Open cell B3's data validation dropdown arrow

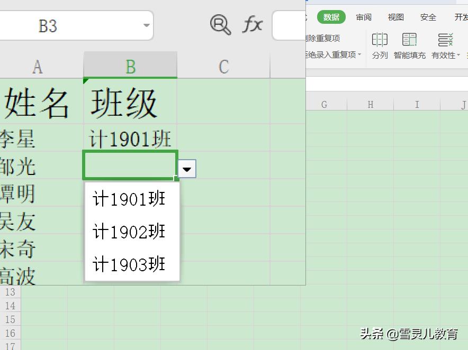[x=187, y=169]
